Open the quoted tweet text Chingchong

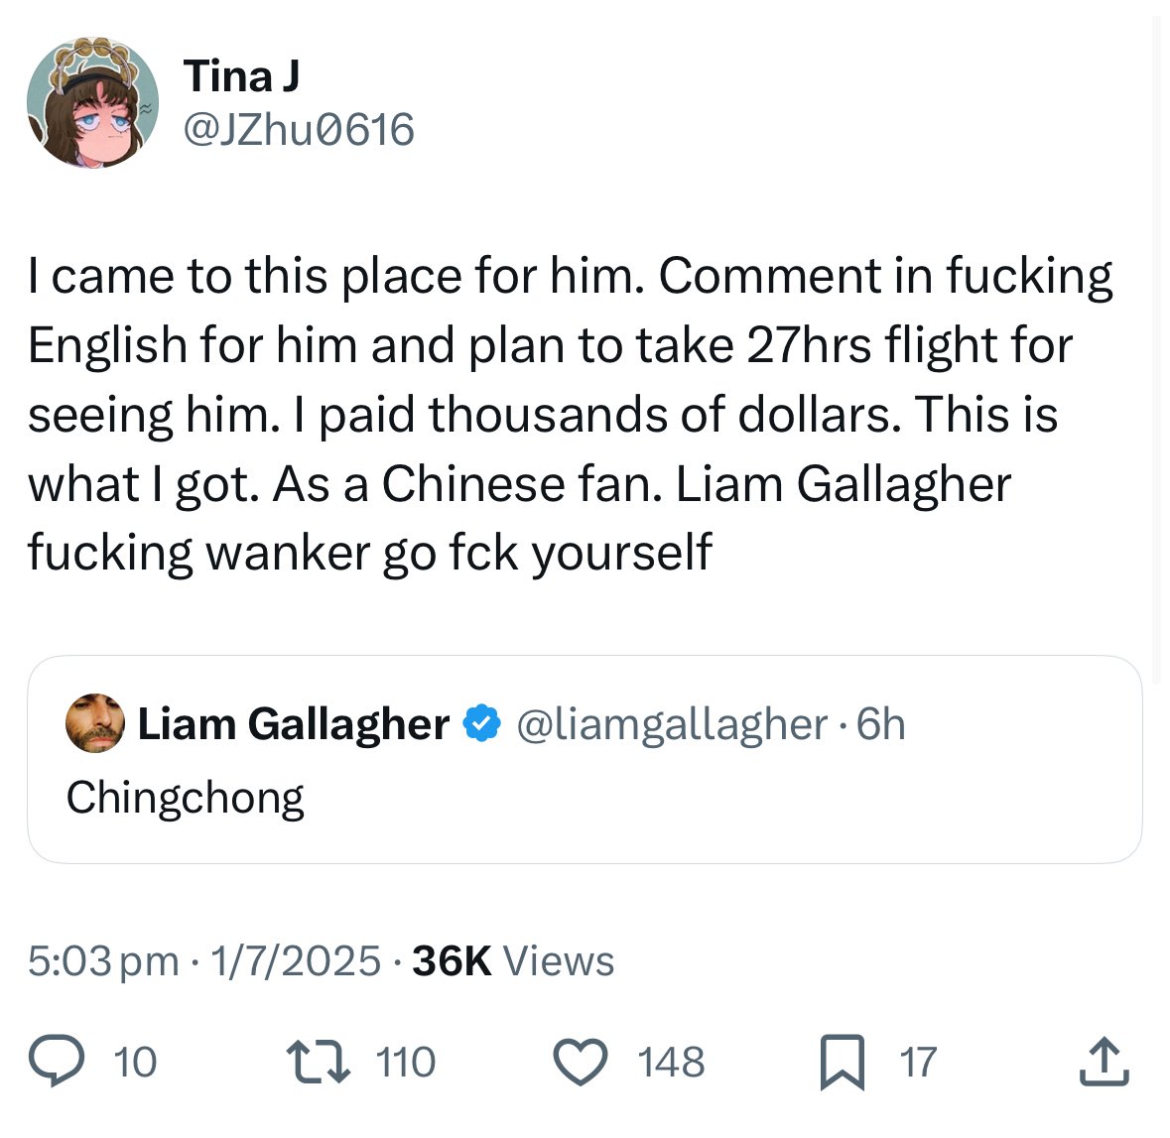[x=185, y=798]
